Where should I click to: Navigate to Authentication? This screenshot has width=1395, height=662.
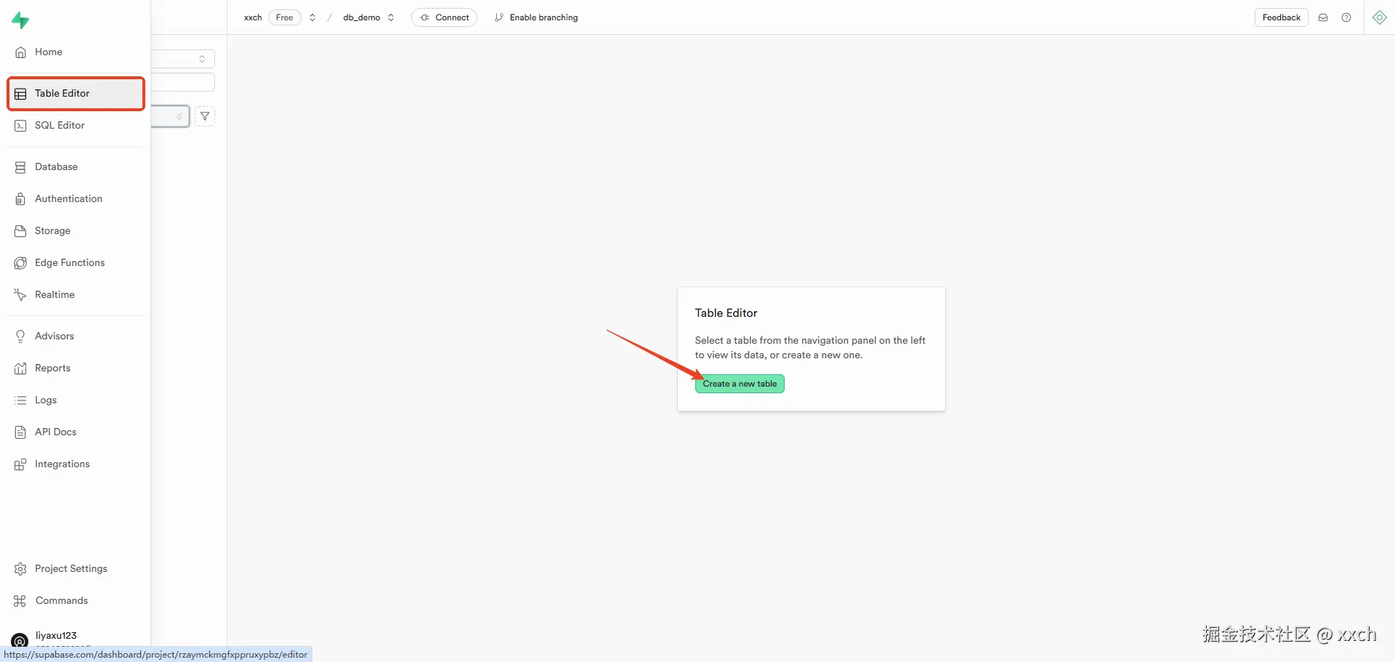(x=76, y=199)
